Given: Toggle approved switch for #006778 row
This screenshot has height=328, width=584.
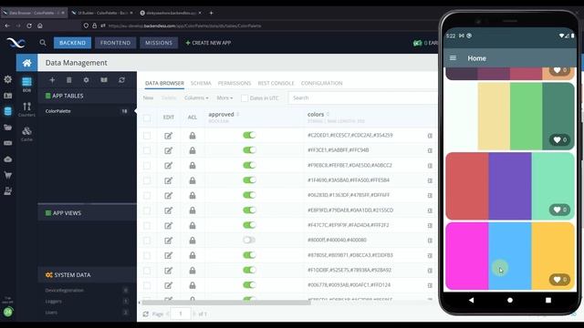Looking at the screenshot, I should (249, 285).
